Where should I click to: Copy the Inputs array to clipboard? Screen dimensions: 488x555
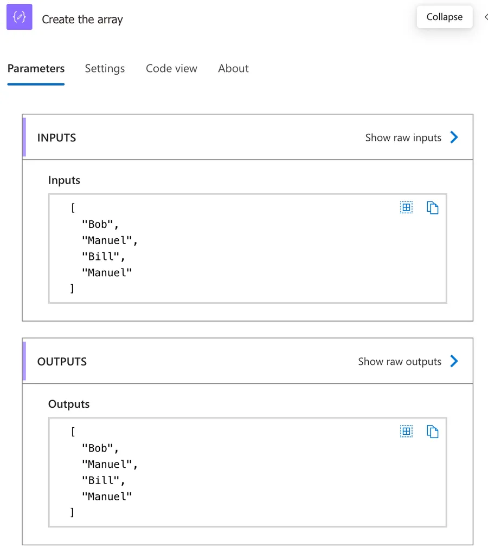tap(432, 207)
